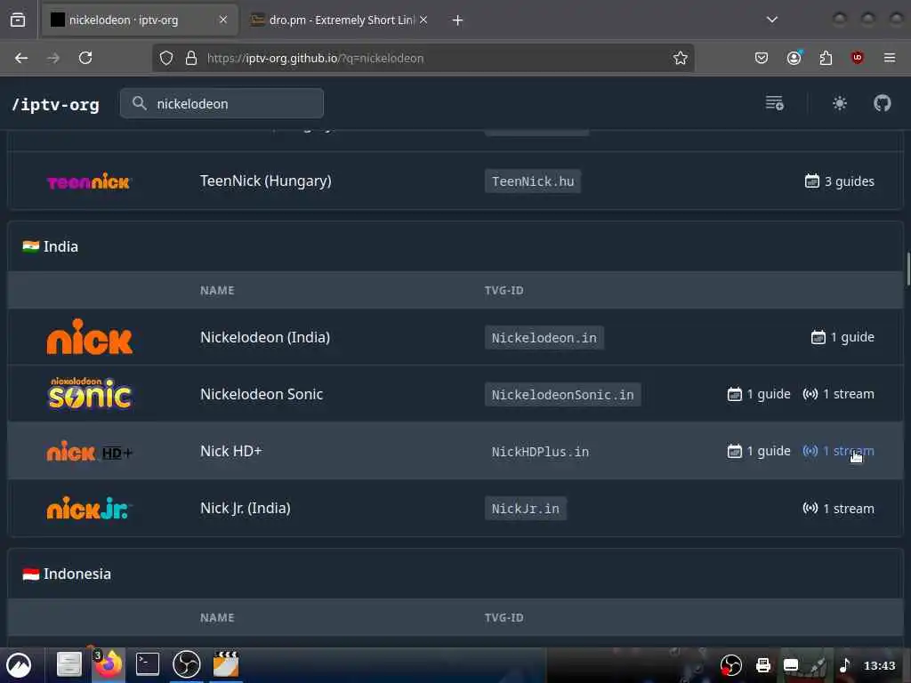This screenshot has width=911, height=683.
Task: Show site security lock information
Action: pos(191,58)
